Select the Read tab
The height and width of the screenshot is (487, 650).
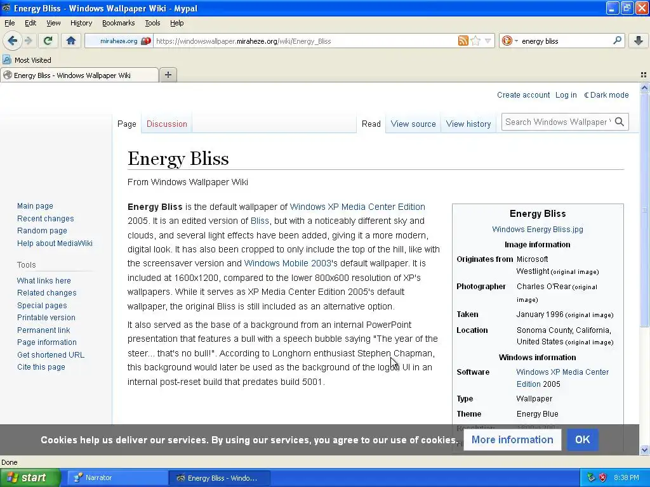pyautogui.click(x=371, y=124)
